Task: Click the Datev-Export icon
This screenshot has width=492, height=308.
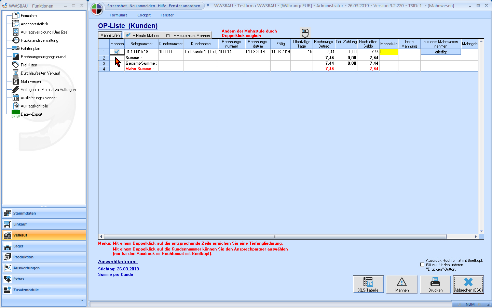Action: pos(16,114)
